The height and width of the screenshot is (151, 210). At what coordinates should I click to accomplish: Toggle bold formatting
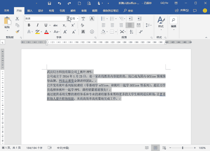pos(29,25)
